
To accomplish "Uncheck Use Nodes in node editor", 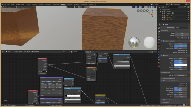I will (32, 52).
